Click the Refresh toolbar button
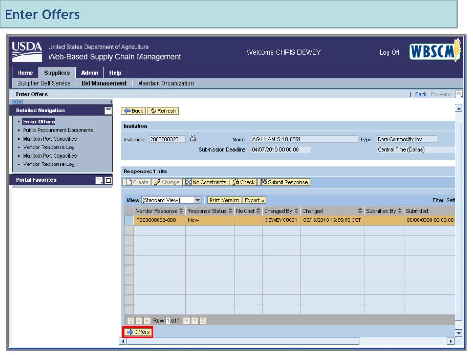This screenshot has width=473, height=355. click(x=163, y=111)
